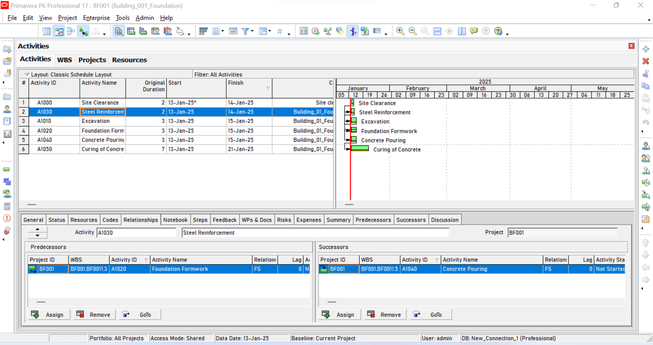Zoom out the Gantt timescale
Screen dimensions: 653x345
(413, 32)
